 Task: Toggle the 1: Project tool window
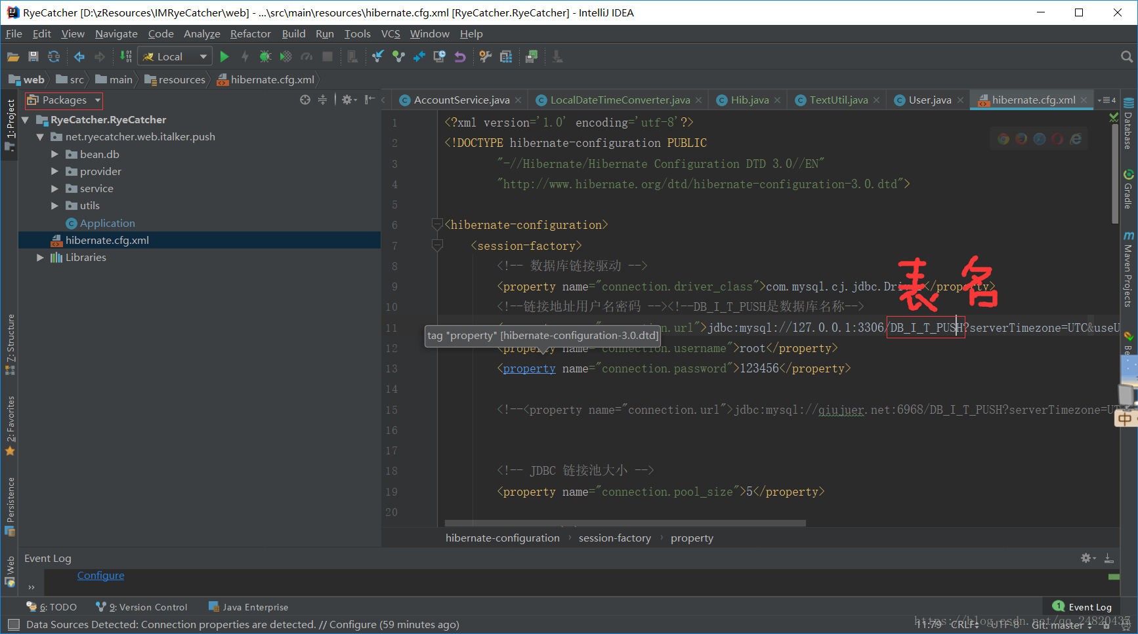(10, 125)
